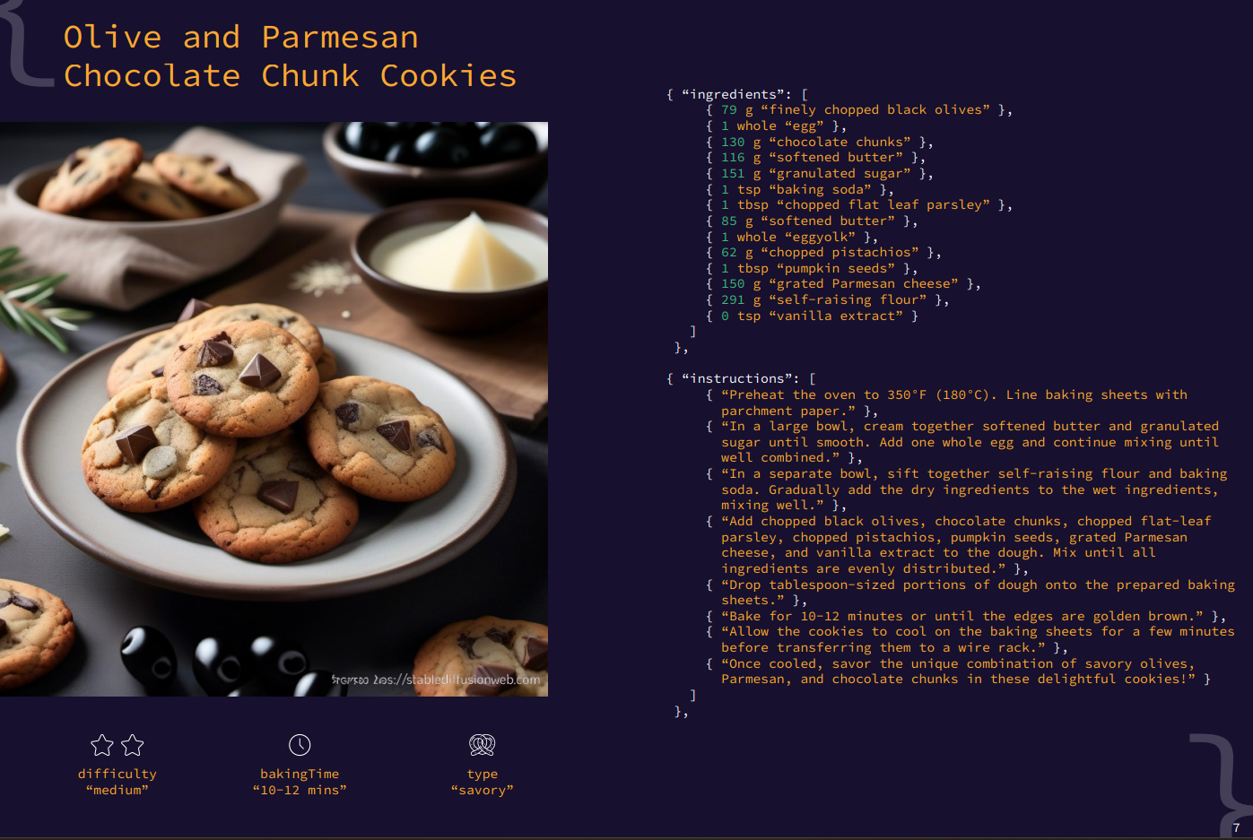The image size is (1253, 840).
Task: Open the stablediffusionweb.com watermark link
Action: (x=436, y=680)
